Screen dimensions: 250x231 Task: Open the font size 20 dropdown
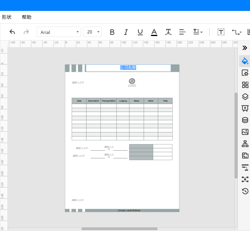[x=93, y=32]
